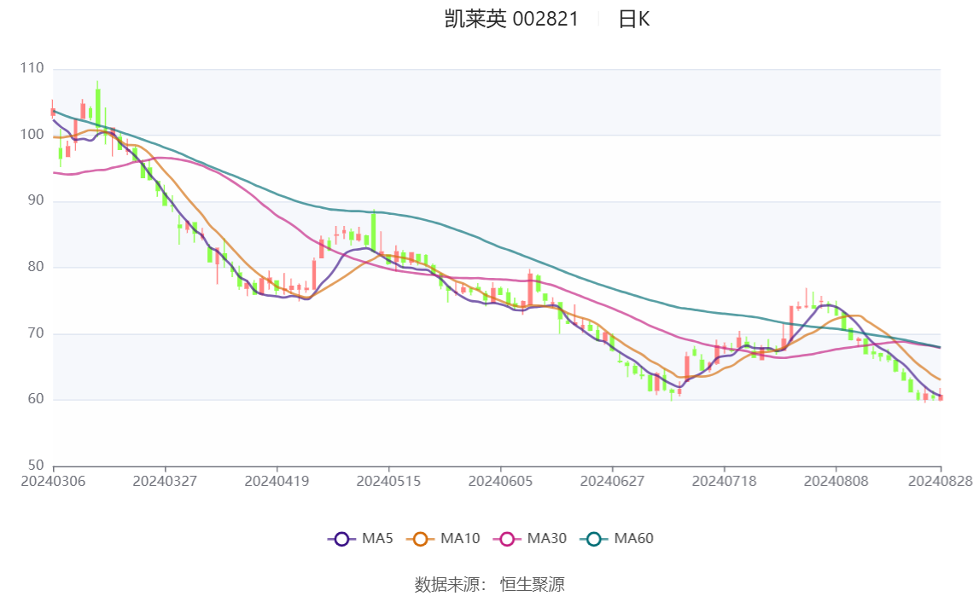This screenshot has width=979, height=596.
Task: Click the 90 price axis label
Action: [x=36, y=200]
